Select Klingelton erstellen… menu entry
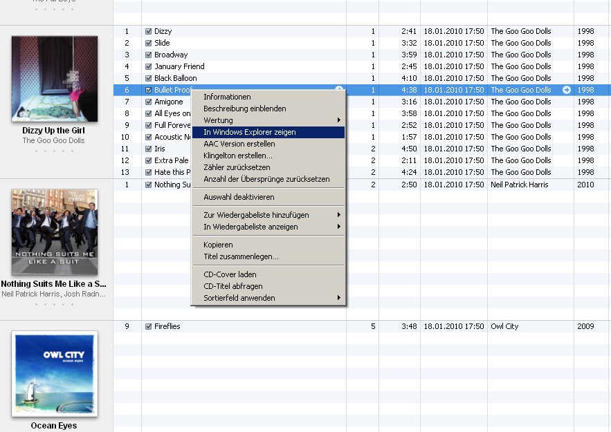 pos(268,156)
